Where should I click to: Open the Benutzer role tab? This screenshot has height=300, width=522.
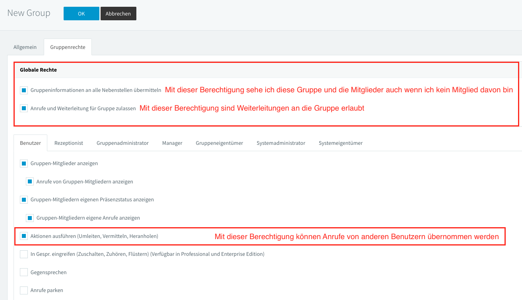pos(30,143)
